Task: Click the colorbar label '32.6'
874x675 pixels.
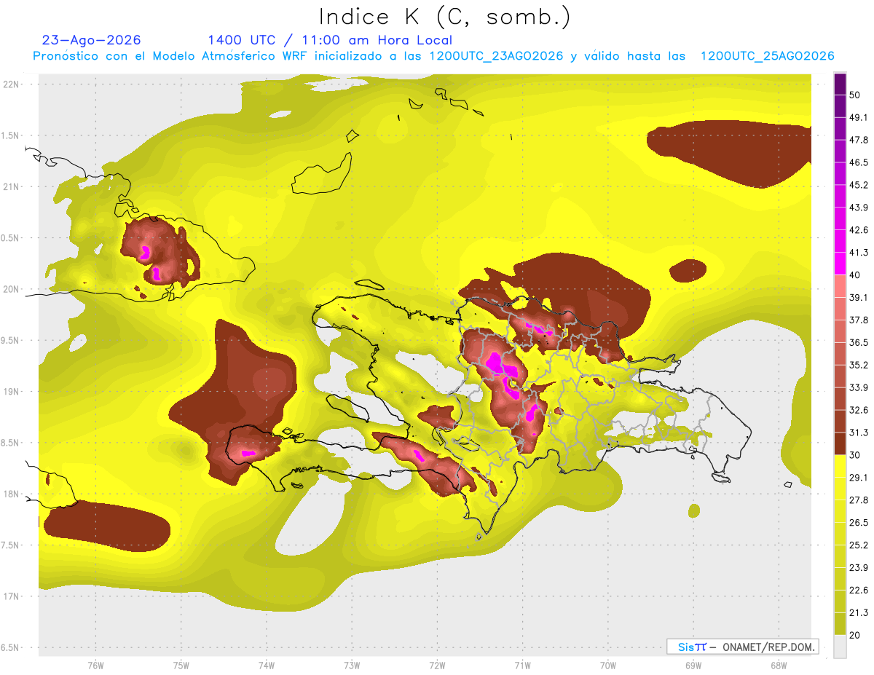Action: [x=859, y=410]
